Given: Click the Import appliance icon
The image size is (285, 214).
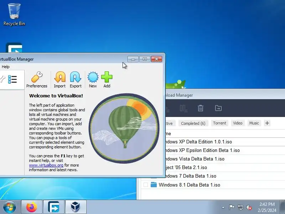Looking at the screenshot, I should pos(59,80).
